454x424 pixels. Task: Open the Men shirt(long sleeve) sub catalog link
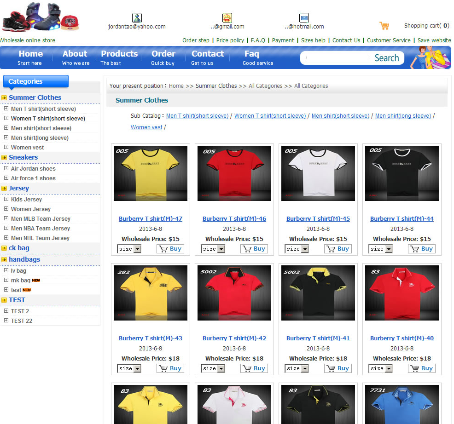click(403, 116)
